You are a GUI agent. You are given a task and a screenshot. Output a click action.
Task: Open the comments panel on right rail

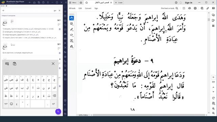click(213, 15)
